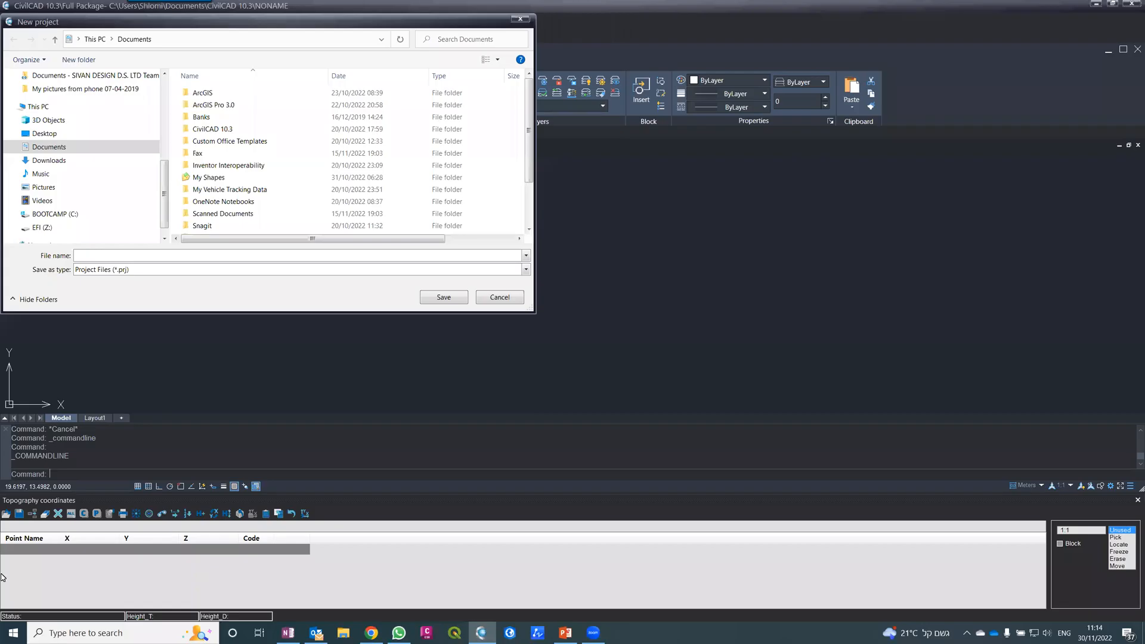This screenshot has height=644, width=1145.
Task: Check the Block checkbox in the right panel
Action: click(1060, 543)
